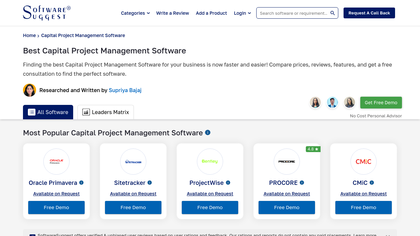Focus the software search input field
Image resolution: width=420 pixels, height=236 pixels.
click(x=293, y=13)
